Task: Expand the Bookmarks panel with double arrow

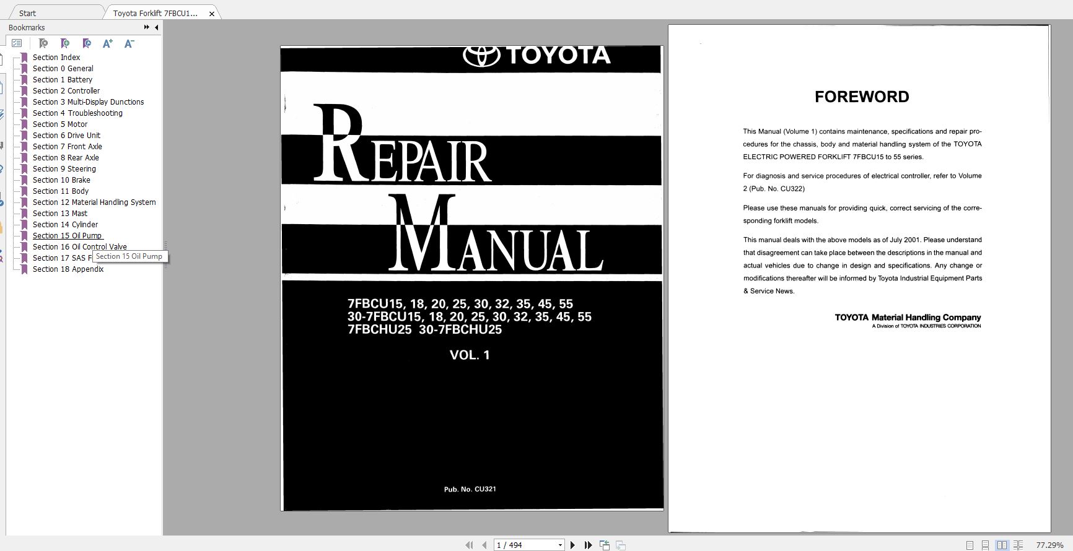Action: pyautogui.click(x=147, y=27)
